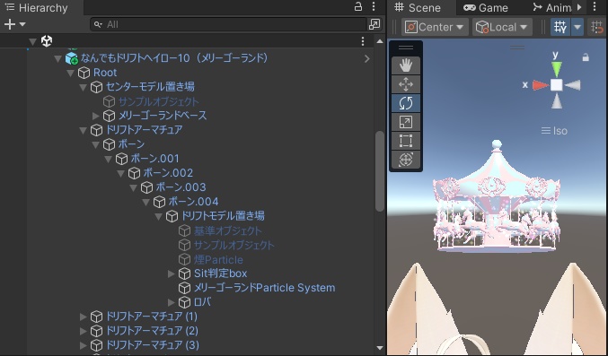Select the Hand view tool

click(x=406, y=65)
